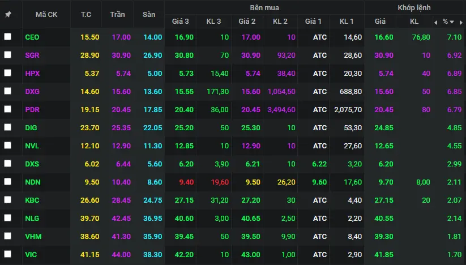Sort by the Mã CK column header
The image size is (466, 265).
tap(46, 14)
